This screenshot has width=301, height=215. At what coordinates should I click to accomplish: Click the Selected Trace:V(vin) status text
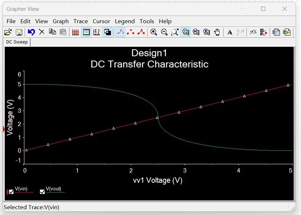(32, 207)
